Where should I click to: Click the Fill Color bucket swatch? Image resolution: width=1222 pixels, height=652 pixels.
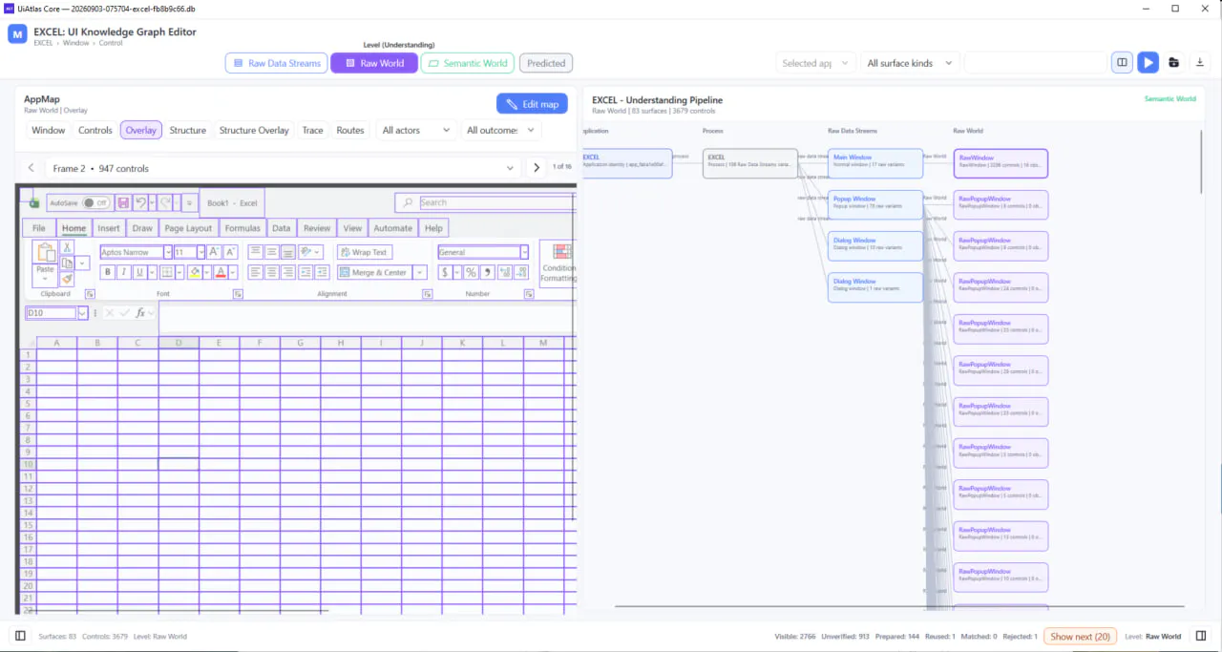click(195, 272)
